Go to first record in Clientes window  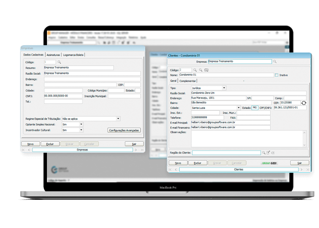[x=170, y=170]
